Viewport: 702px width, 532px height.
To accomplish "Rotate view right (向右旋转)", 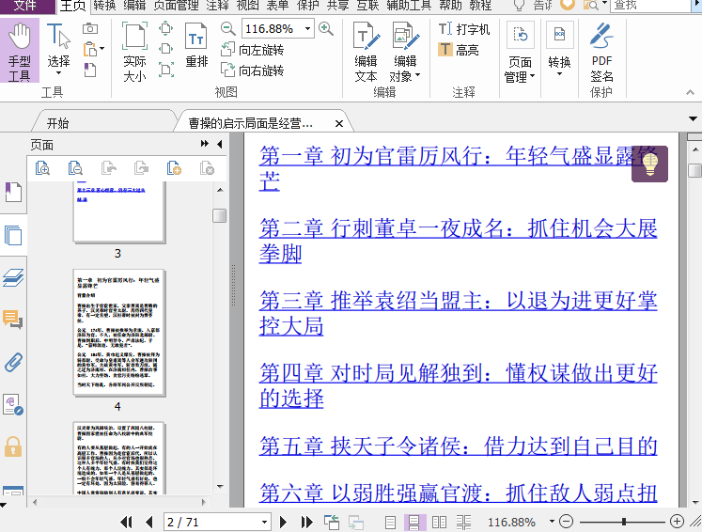I will click(253, 70).
